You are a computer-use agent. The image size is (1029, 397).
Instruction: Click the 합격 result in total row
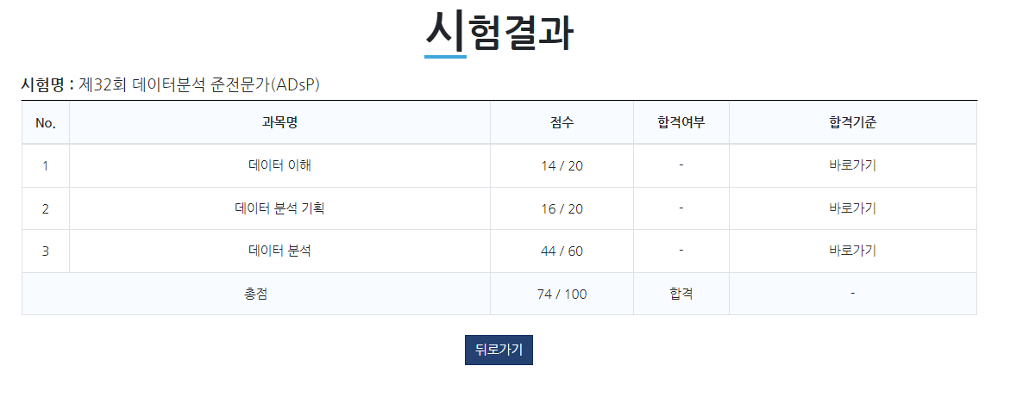681,295
